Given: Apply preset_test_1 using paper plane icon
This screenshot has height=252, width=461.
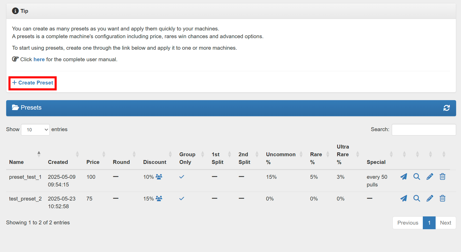Looking at the screenshot, I should point(404,177).
